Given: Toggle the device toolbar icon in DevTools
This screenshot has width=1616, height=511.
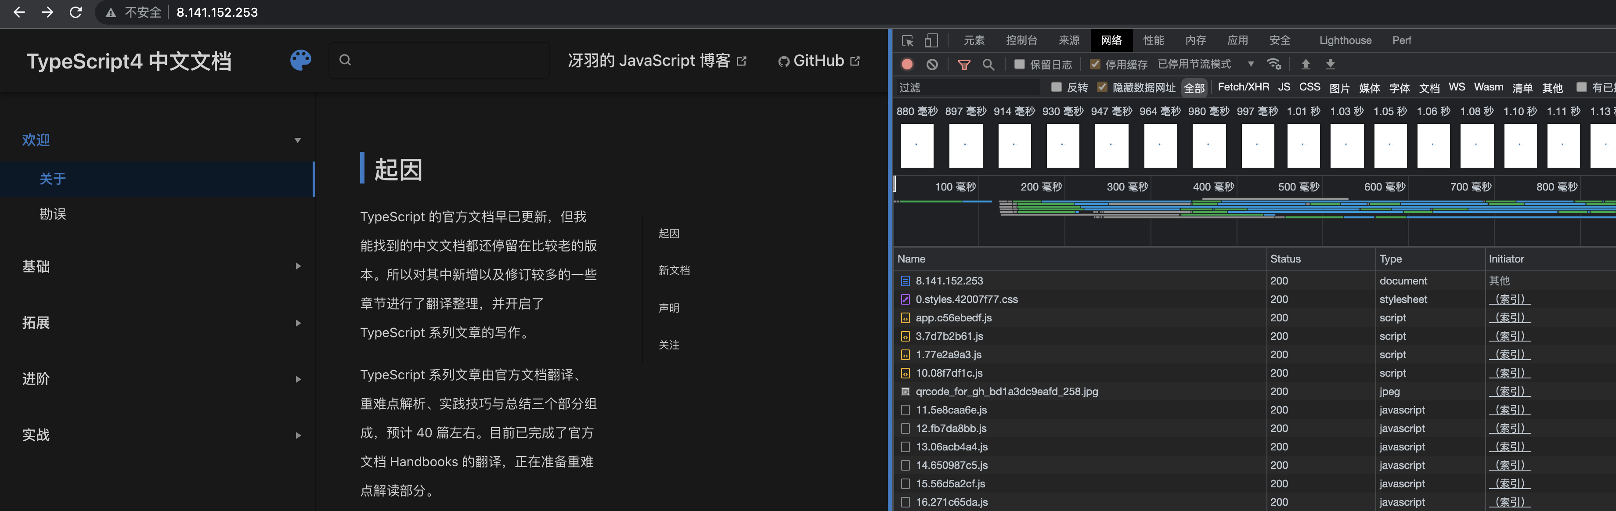Looking at the screenshot, I should (931, 41).
